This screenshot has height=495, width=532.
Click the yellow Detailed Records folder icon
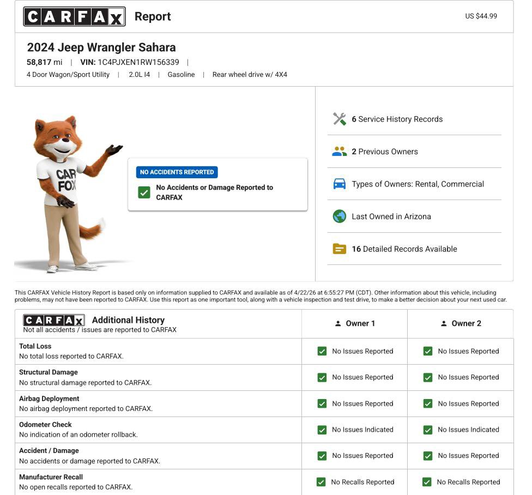[339, 249]
